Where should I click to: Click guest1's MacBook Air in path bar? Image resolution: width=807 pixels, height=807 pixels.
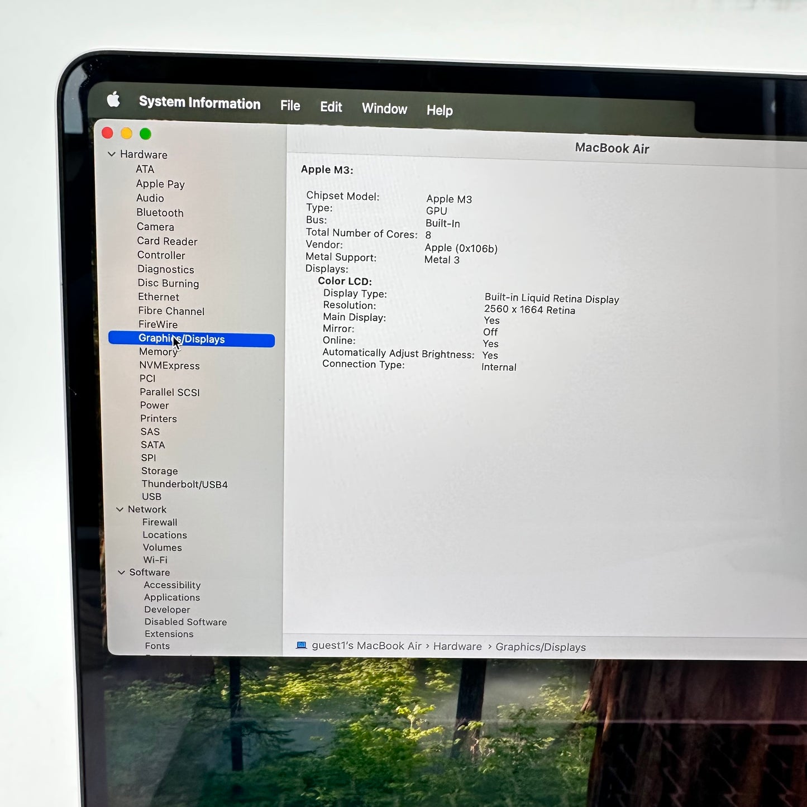pos(366,646)
